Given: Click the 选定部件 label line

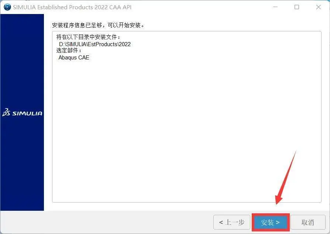Looking at the screenshot, I should pyautogui.click(x=69, y=51).
